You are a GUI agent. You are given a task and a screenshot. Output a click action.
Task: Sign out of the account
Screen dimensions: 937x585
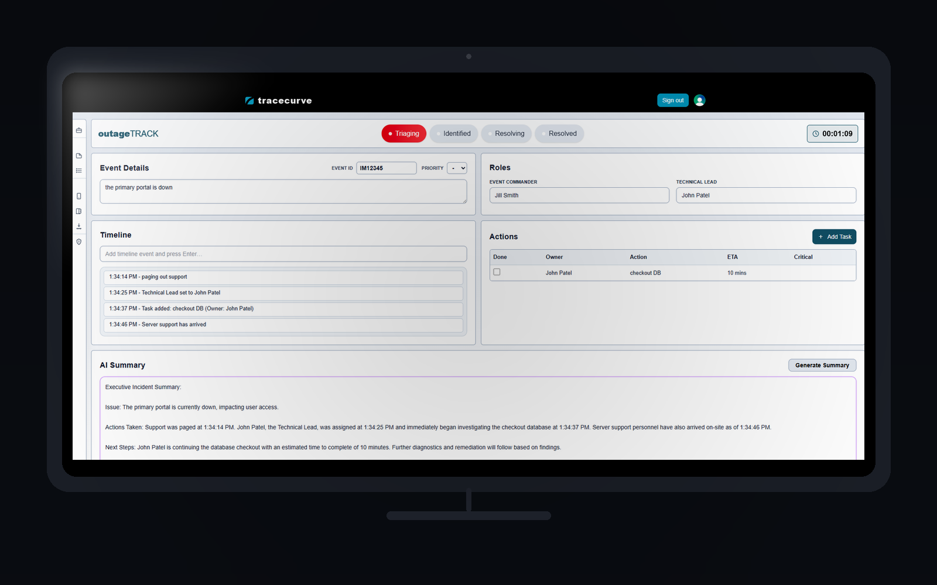672,101
